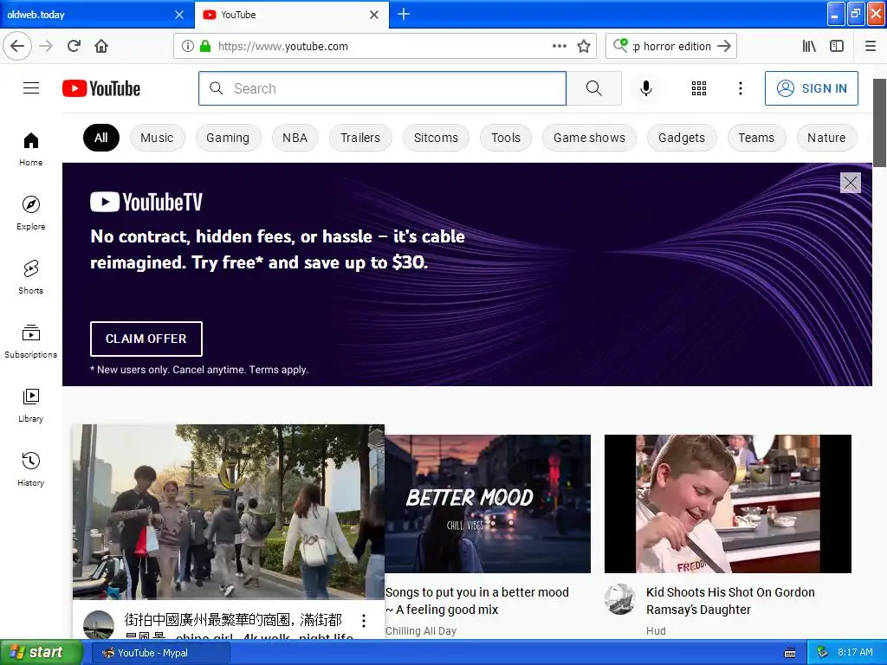Play the Guangzhou street walk thumbnail
This screenshot has height=665, width=887.
coord(229,512)
